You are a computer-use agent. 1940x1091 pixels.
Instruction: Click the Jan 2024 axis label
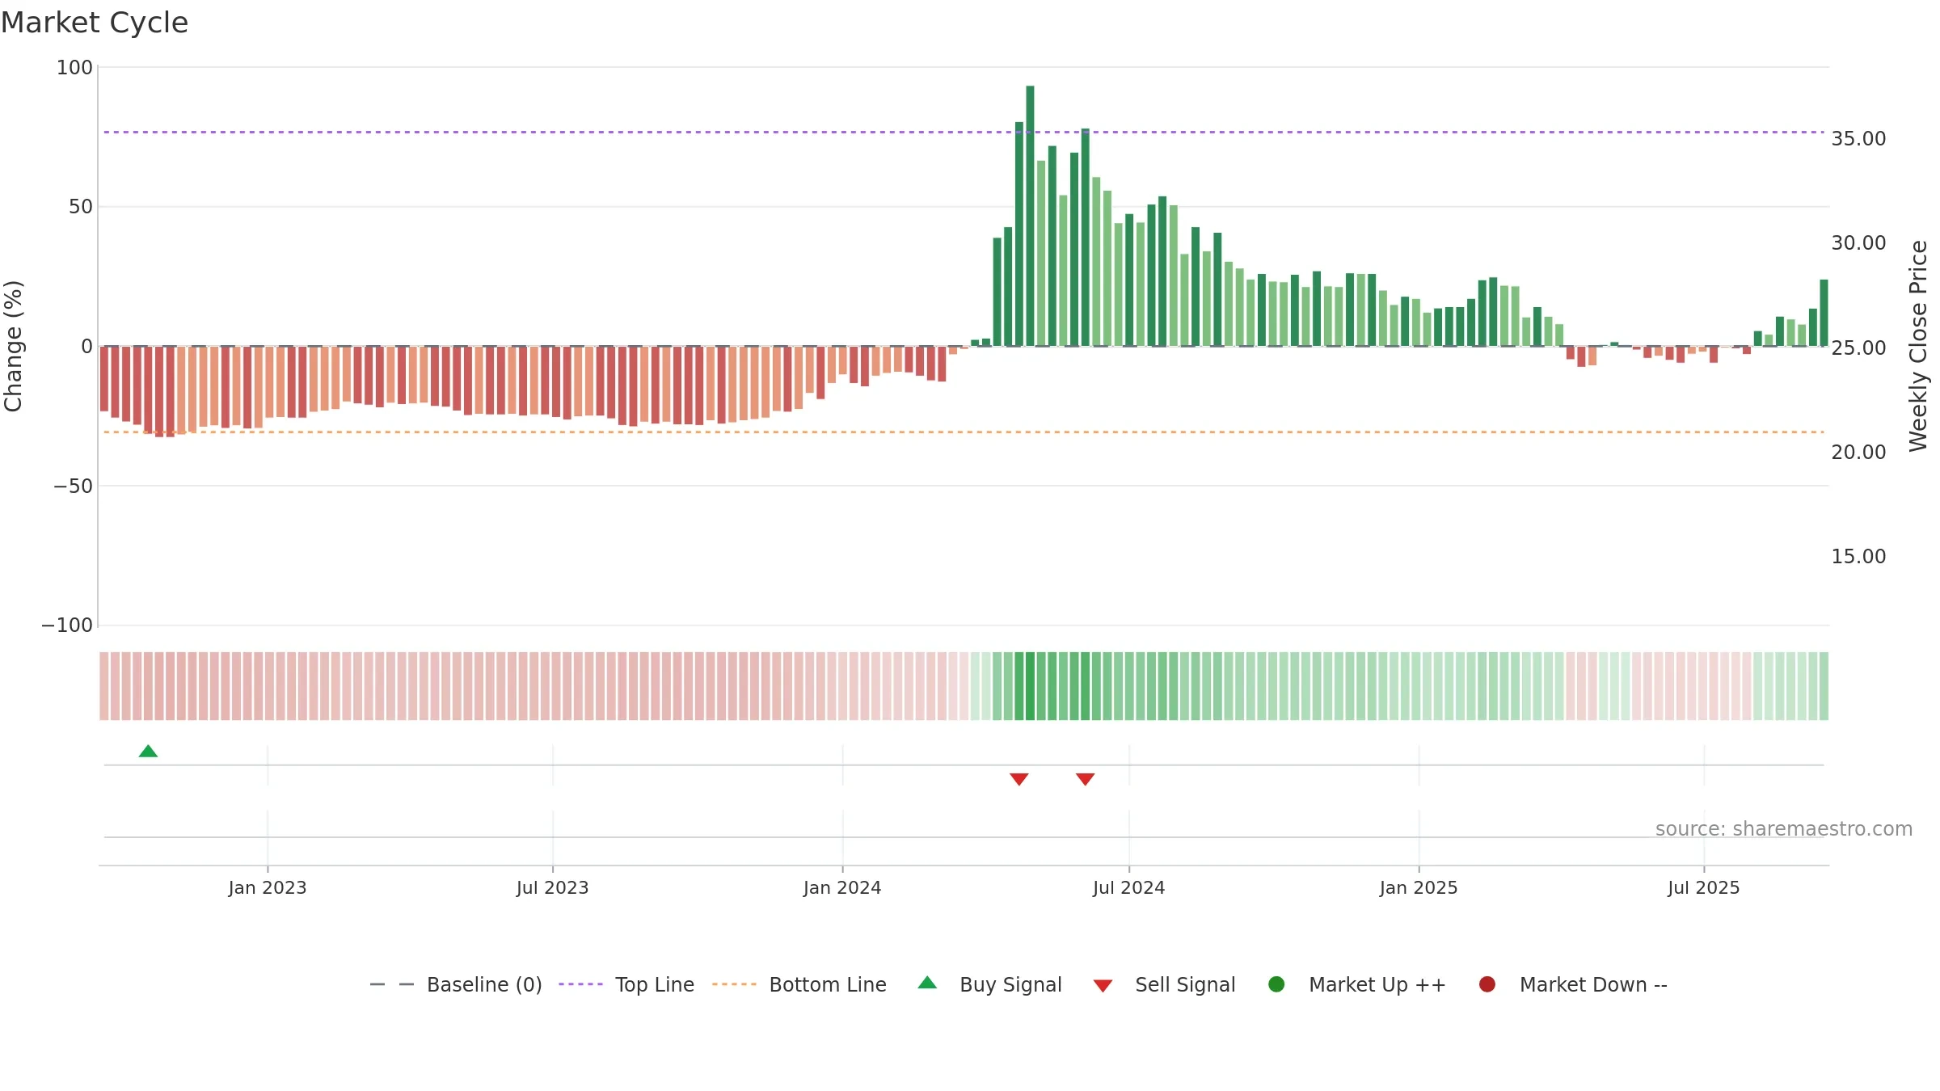tap(842, 888)
